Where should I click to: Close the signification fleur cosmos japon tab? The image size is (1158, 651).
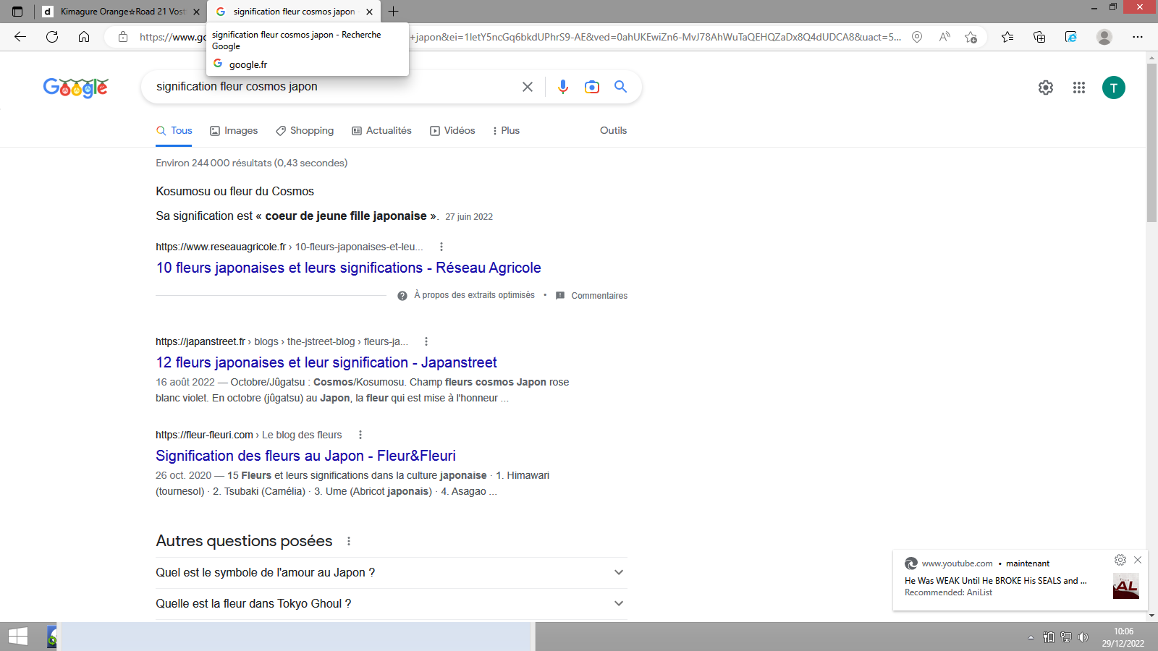369,12
